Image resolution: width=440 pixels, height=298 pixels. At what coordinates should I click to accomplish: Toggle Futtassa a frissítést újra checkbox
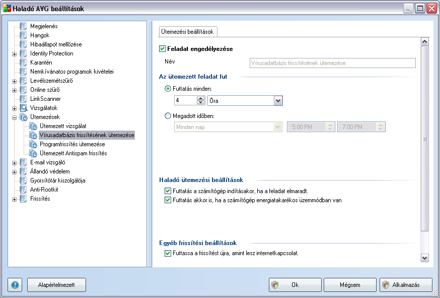click(x=168, y=253)
